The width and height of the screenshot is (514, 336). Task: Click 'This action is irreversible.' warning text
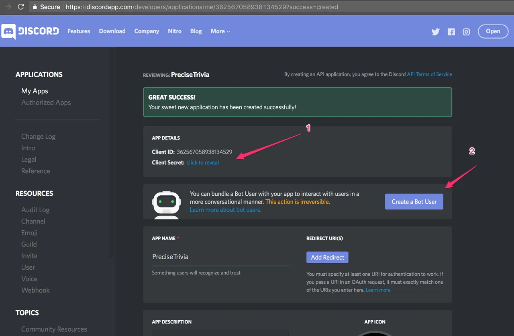click(x=298, y=202)
